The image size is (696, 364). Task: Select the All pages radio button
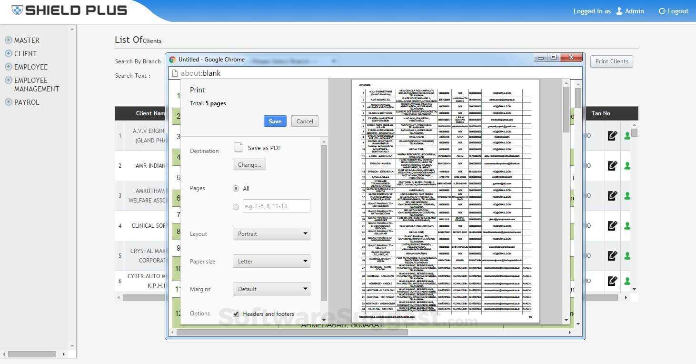(x=236, y=188)
